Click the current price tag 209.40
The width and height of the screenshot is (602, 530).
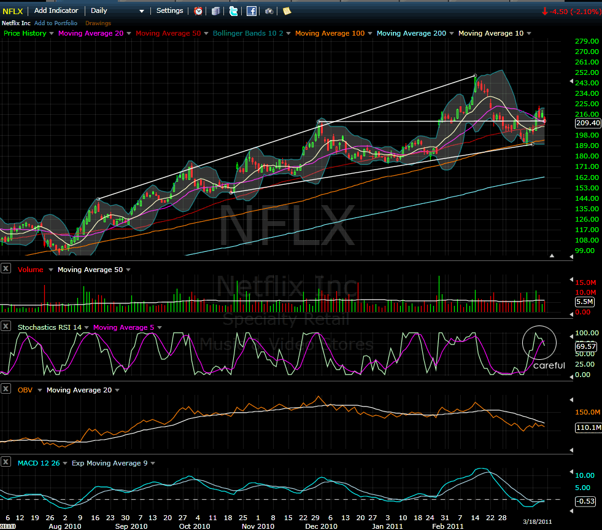click(588, 123)
